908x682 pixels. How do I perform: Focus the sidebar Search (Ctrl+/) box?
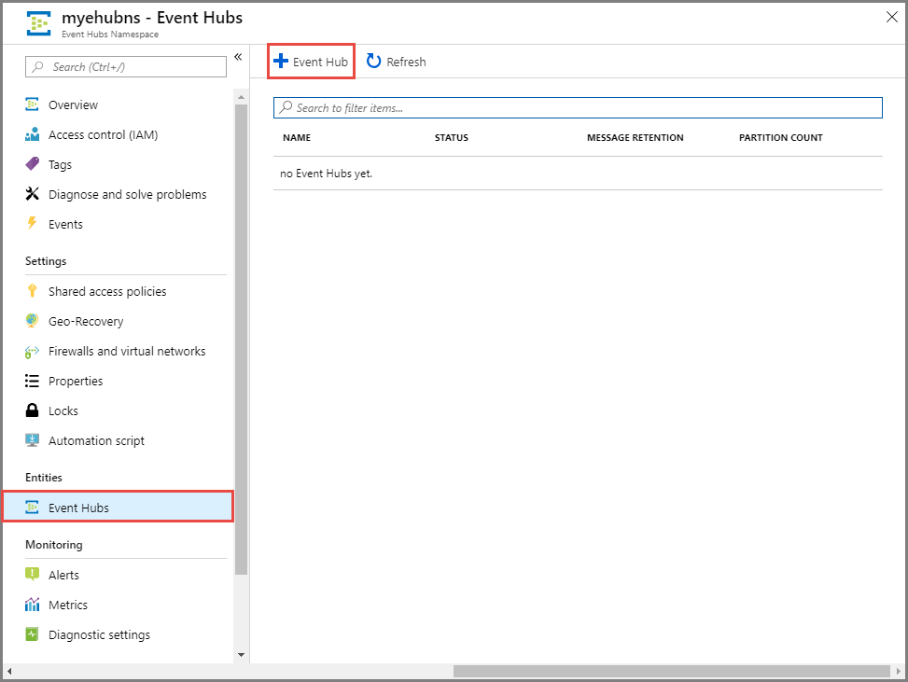pyautogui.click(x=126, y=67)
